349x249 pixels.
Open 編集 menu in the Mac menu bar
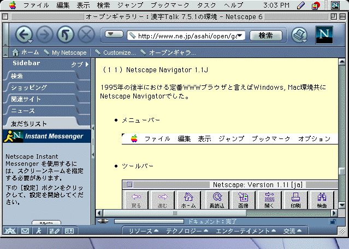pos(63,5)
